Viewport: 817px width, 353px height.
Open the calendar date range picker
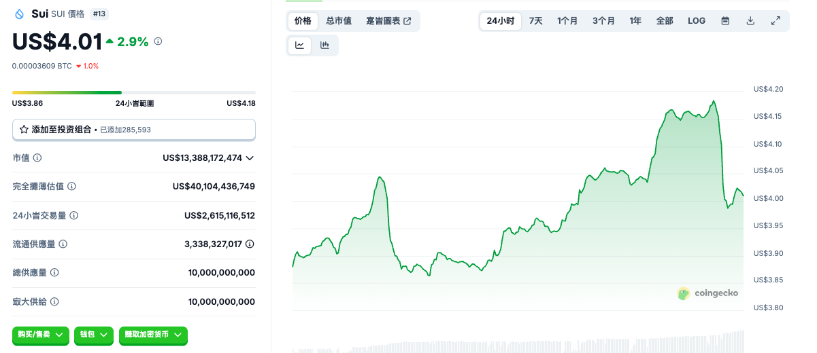click(725, 21)
